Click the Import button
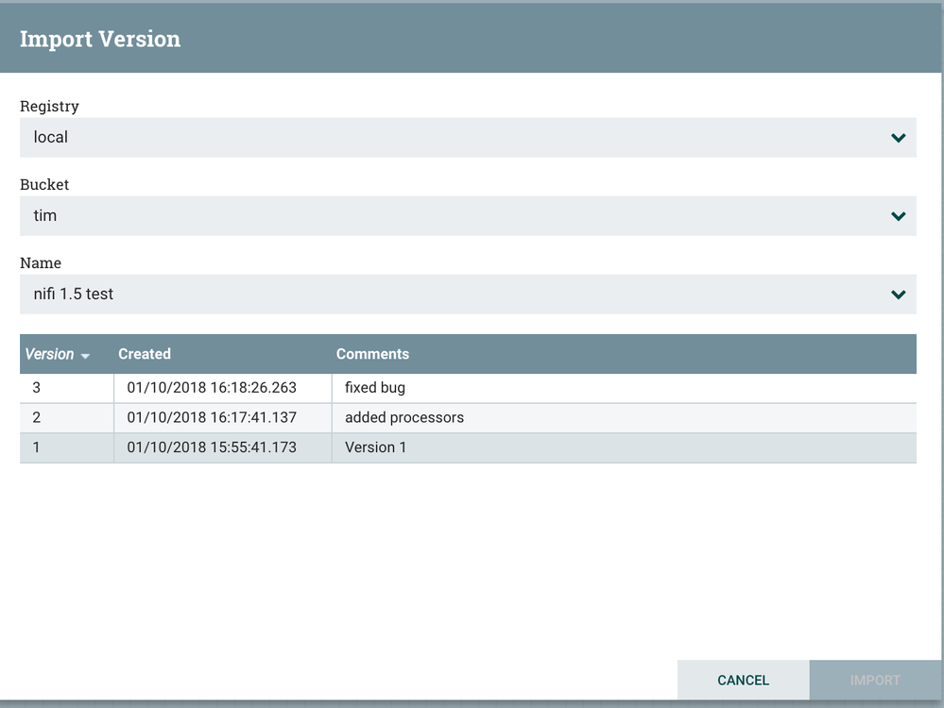The width and height of the screenshot is (944, 708). pos(875,680)
